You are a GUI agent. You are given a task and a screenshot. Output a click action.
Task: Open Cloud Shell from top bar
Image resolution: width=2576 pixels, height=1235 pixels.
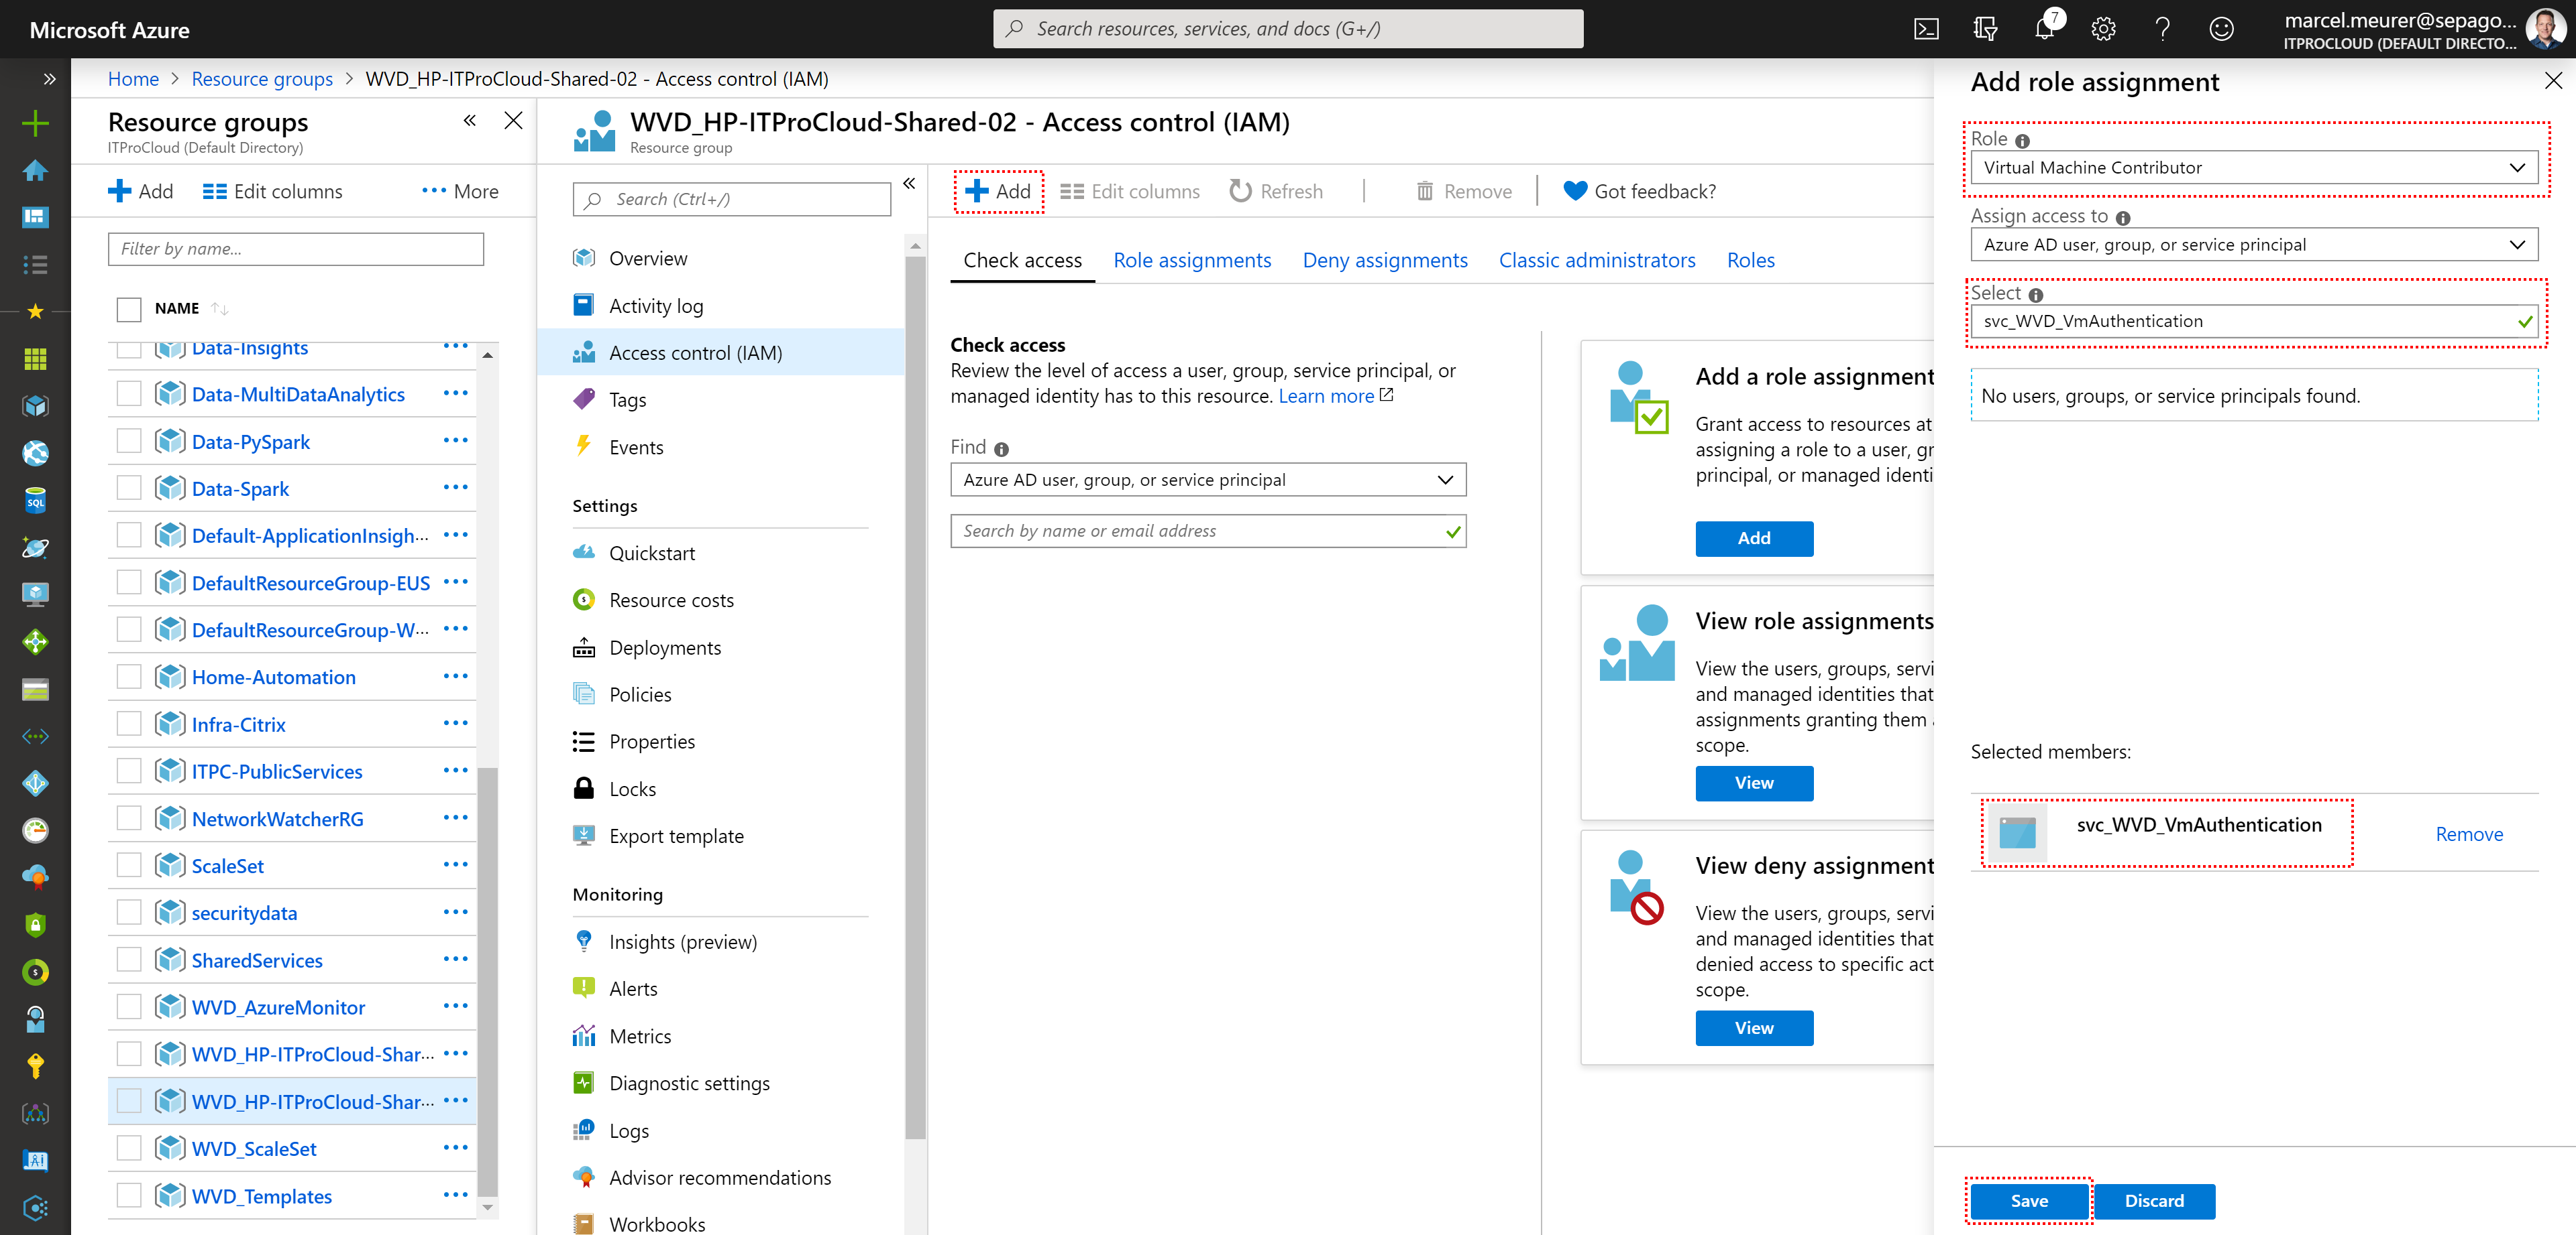pos(1925,29)
